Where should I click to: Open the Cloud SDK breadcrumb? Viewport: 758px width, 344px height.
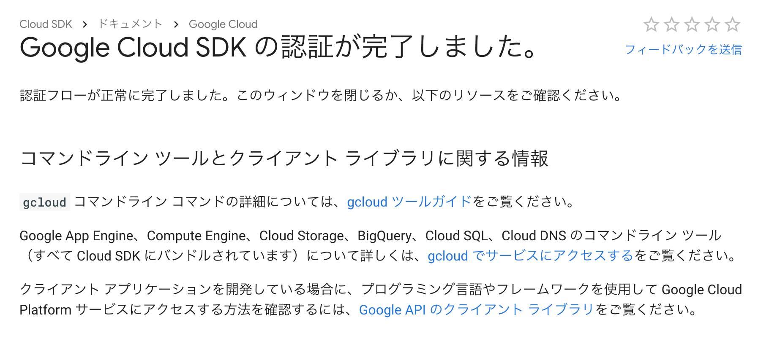(x=46, y=24)
